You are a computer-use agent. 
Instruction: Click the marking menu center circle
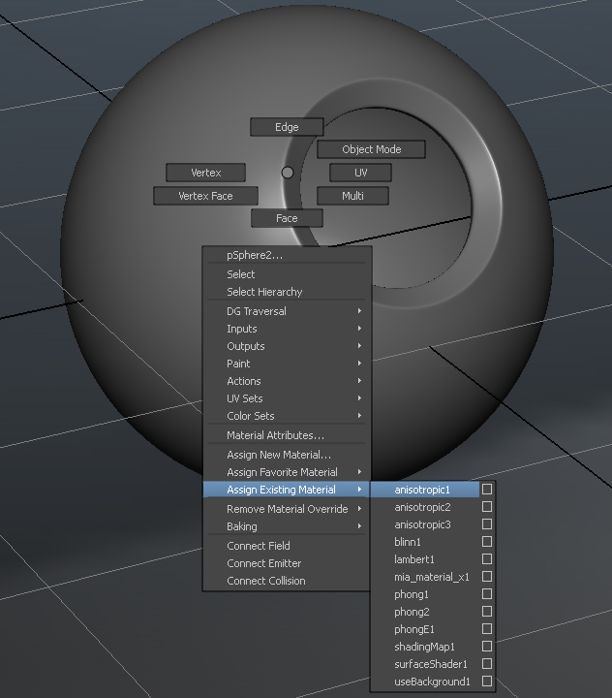(x=288, y=173)
